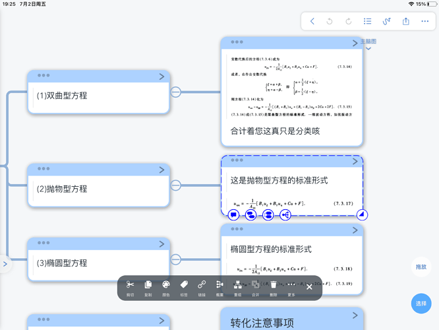The height and width of the screenshot is (330, 439).
Task: Open dots menu on 合计着您这真只是分类咳 card
Action: click(237, 42)
